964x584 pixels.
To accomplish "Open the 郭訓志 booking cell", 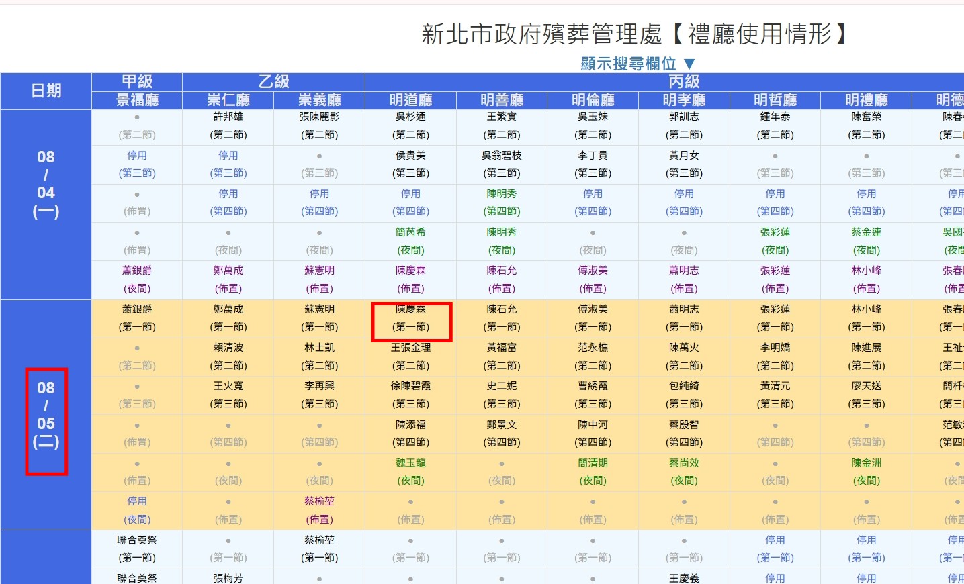I will [684, 126].
